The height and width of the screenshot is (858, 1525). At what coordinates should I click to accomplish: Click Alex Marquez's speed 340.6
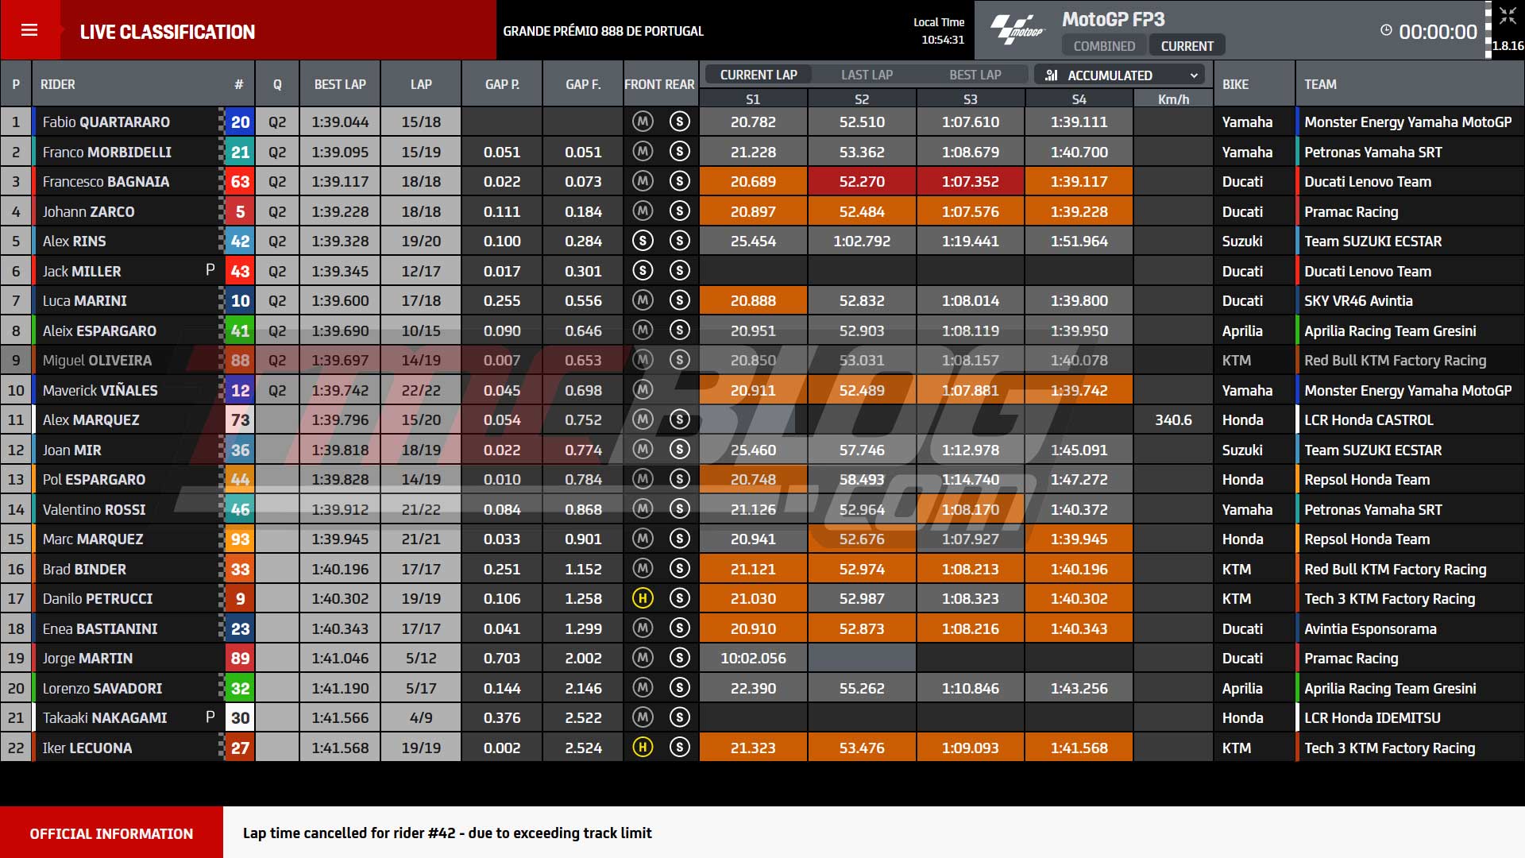click(1173, 419)
